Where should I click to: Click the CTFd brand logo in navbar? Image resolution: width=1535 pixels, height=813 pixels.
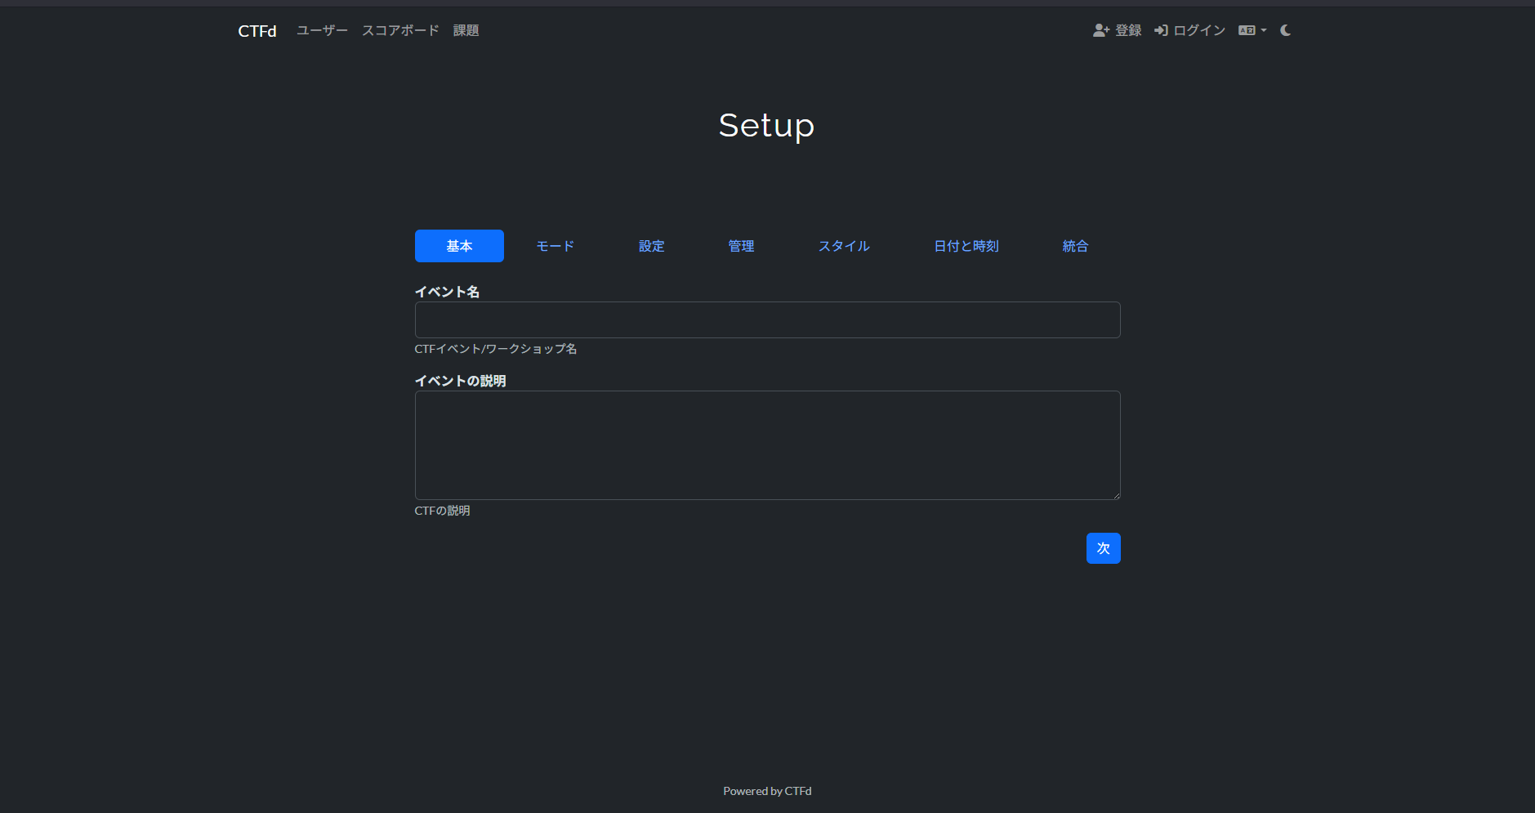pyautogui.click(x=257, y=31)
